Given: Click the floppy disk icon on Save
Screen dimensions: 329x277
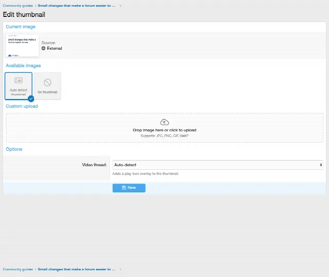Looking at the screenshot, I should coord(124,188).
